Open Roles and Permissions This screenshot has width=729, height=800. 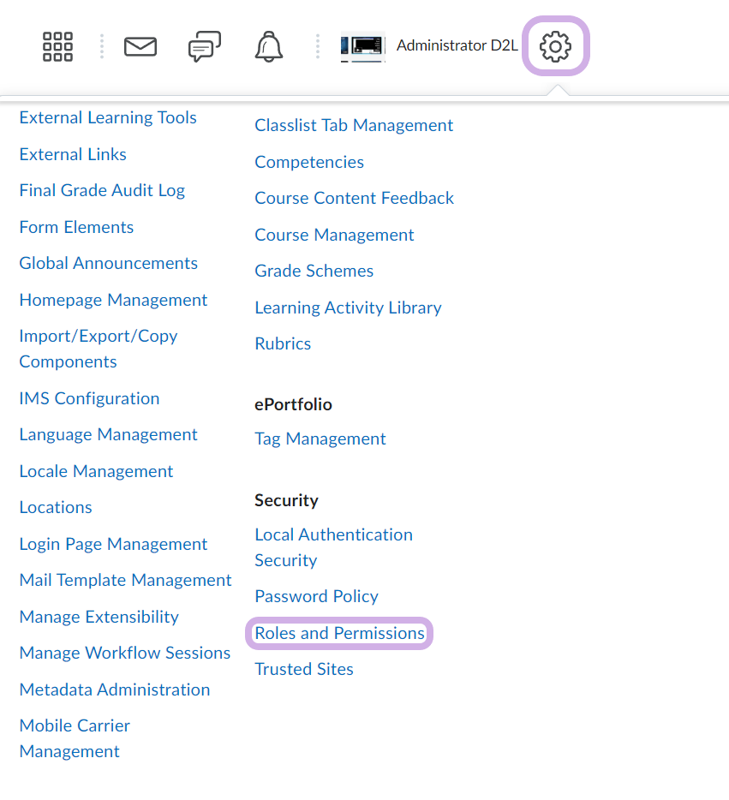[x=339, y=633]
